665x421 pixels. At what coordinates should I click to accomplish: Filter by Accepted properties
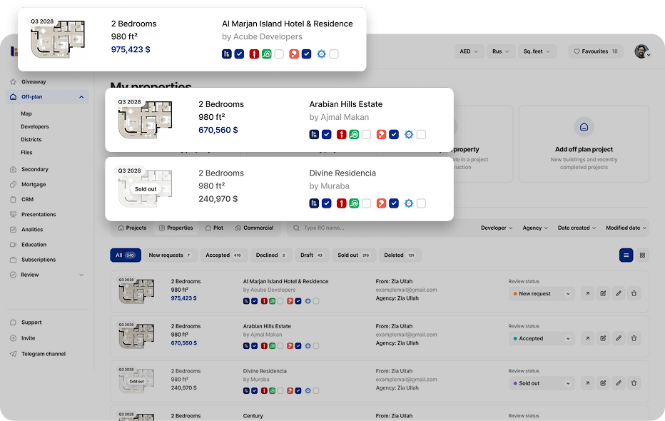tap(223, 255)
